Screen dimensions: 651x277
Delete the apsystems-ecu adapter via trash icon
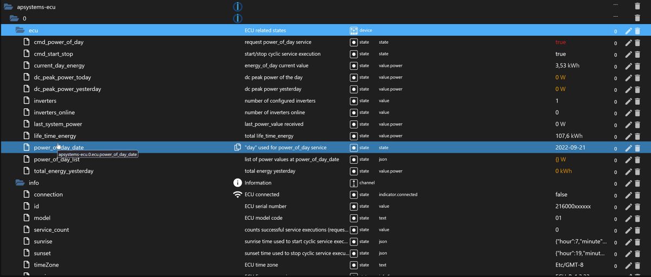point(638,6)
